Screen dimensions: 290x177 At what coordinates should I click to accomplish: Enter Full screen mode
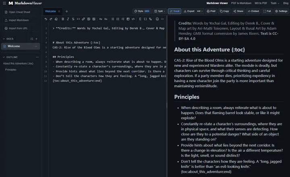pos(267,11)
